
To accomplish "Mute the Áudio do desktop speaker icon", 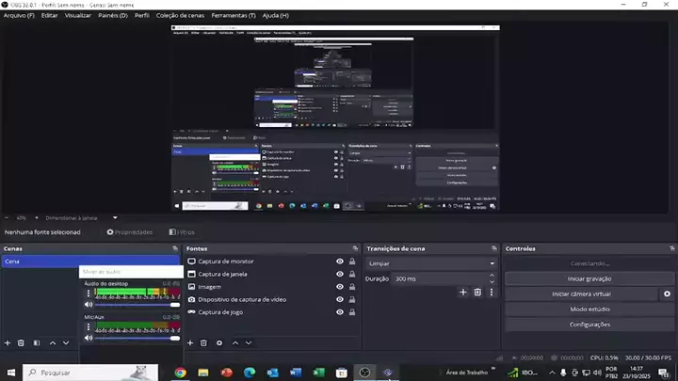I will (x=89, y=304).
